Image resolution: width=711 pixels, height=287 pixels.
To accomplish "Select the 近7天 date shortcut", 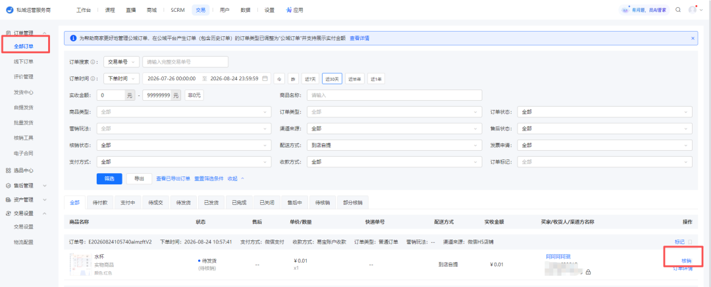I will pyautogui.click(x=311, y=79).
